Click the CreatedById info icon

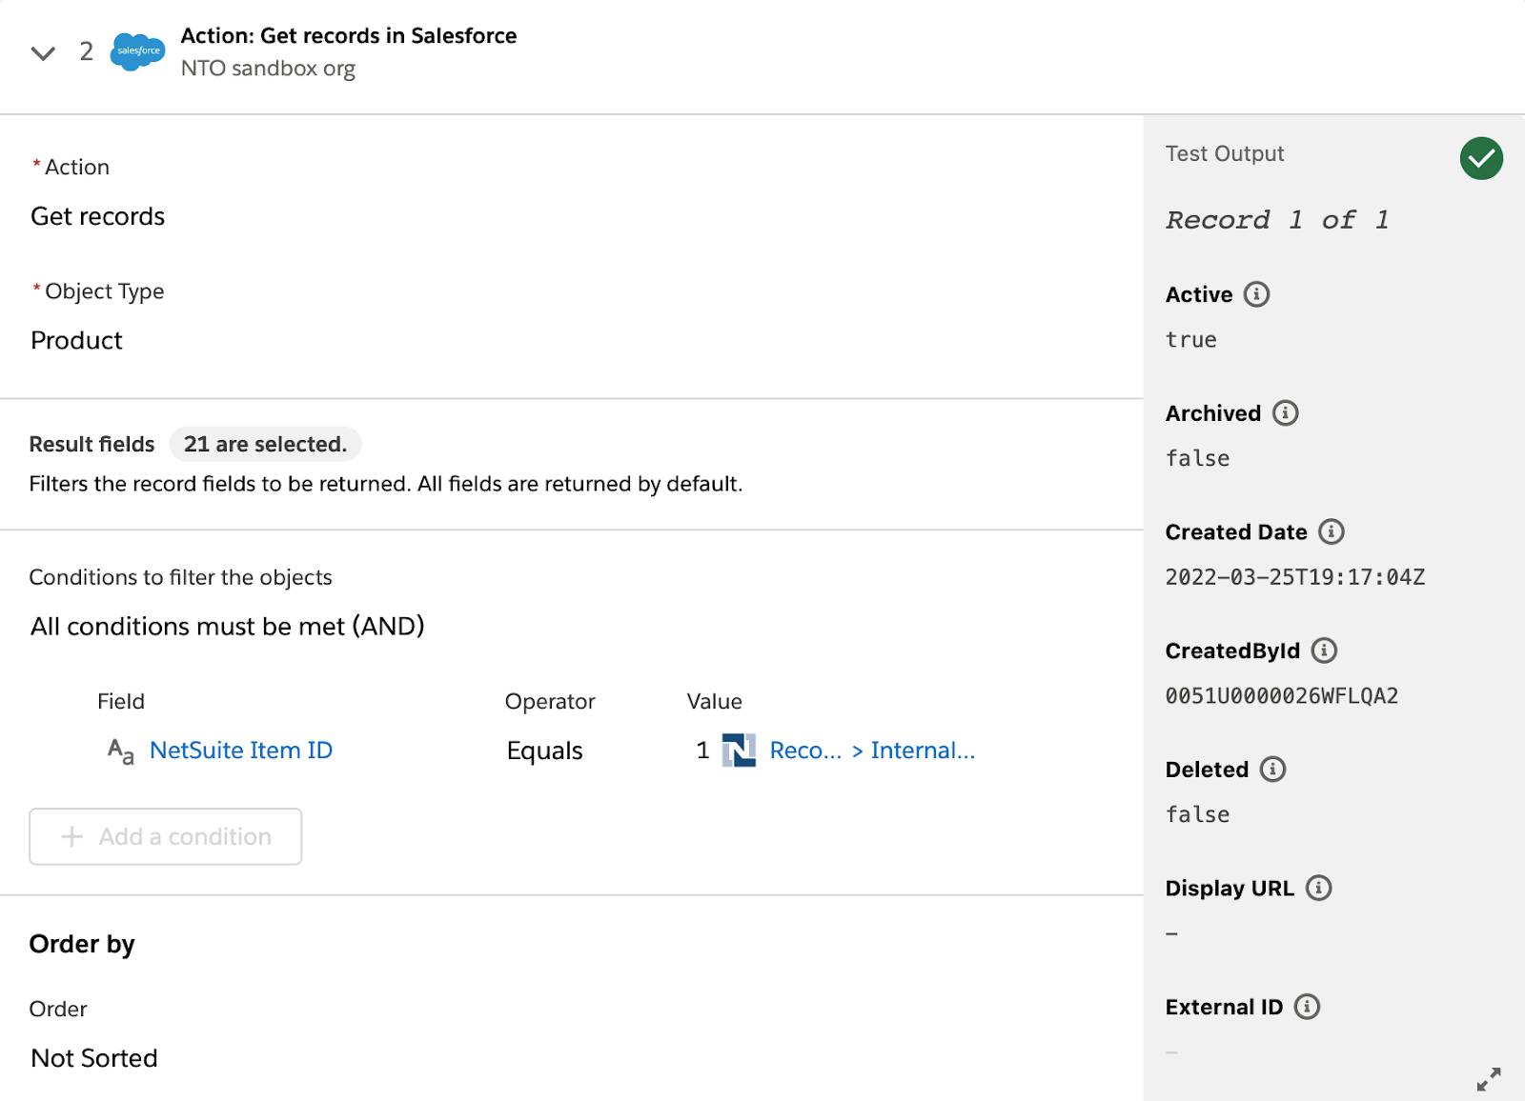[1325, 651]
